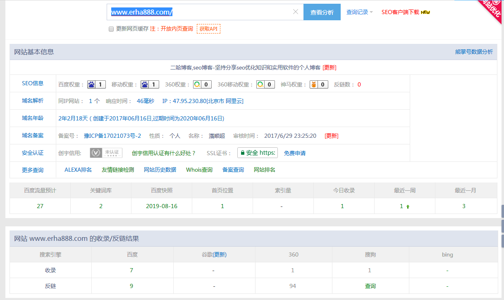Click the 安全 https SSL button
The width and height of the screenshot is (504, 300).
(258, 153)
